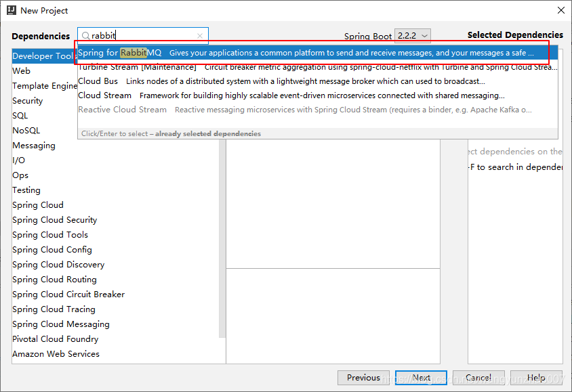Select Ops category
This screenshot has height=392, width=572.
tap(20, 175)
